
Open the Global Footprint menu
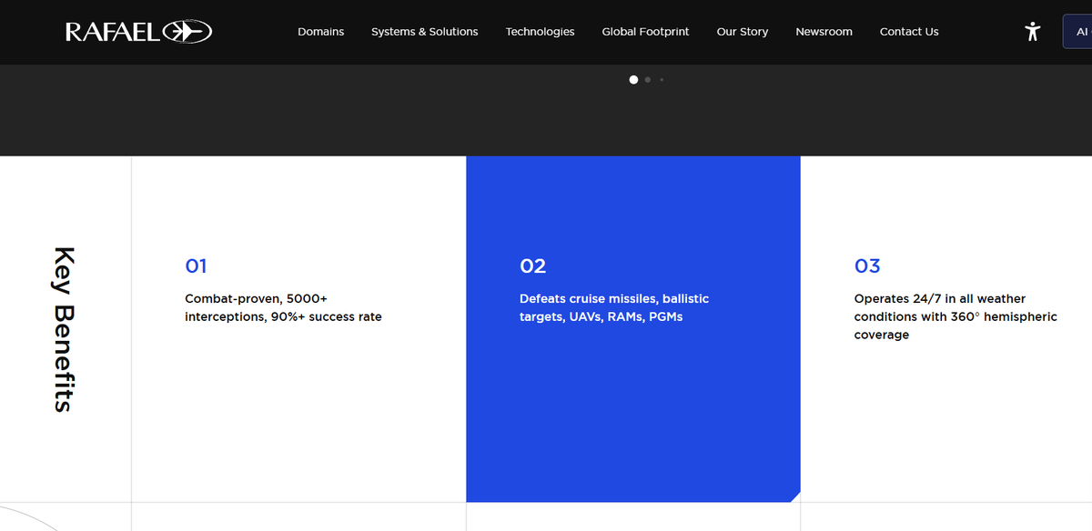pos(646,32)
